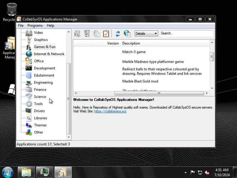237x178 pixels.
Task: Click the Action Center flag tray icon
Action: pos(193,172)
